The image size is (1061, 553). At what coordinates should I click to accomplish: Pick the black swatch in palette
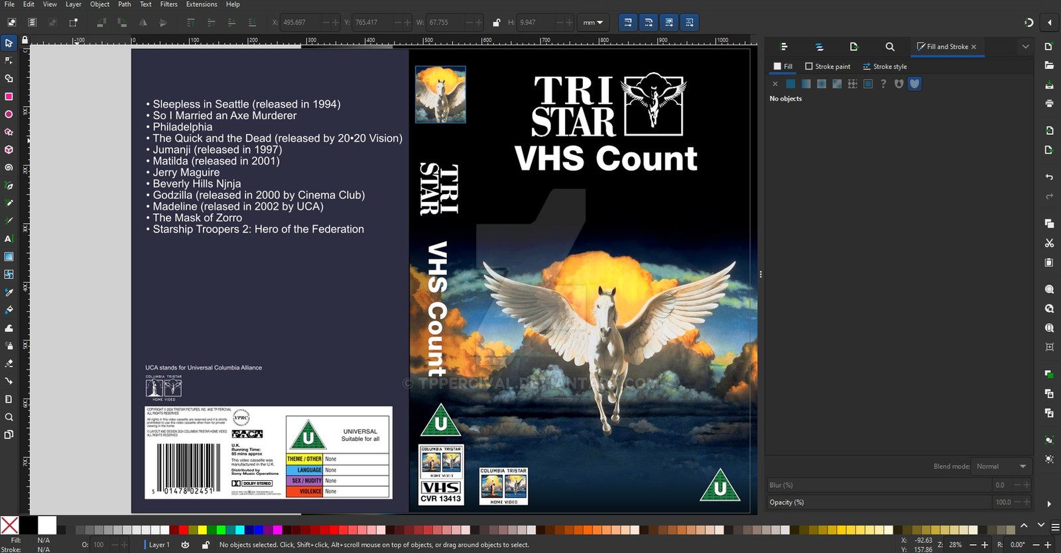29,525
